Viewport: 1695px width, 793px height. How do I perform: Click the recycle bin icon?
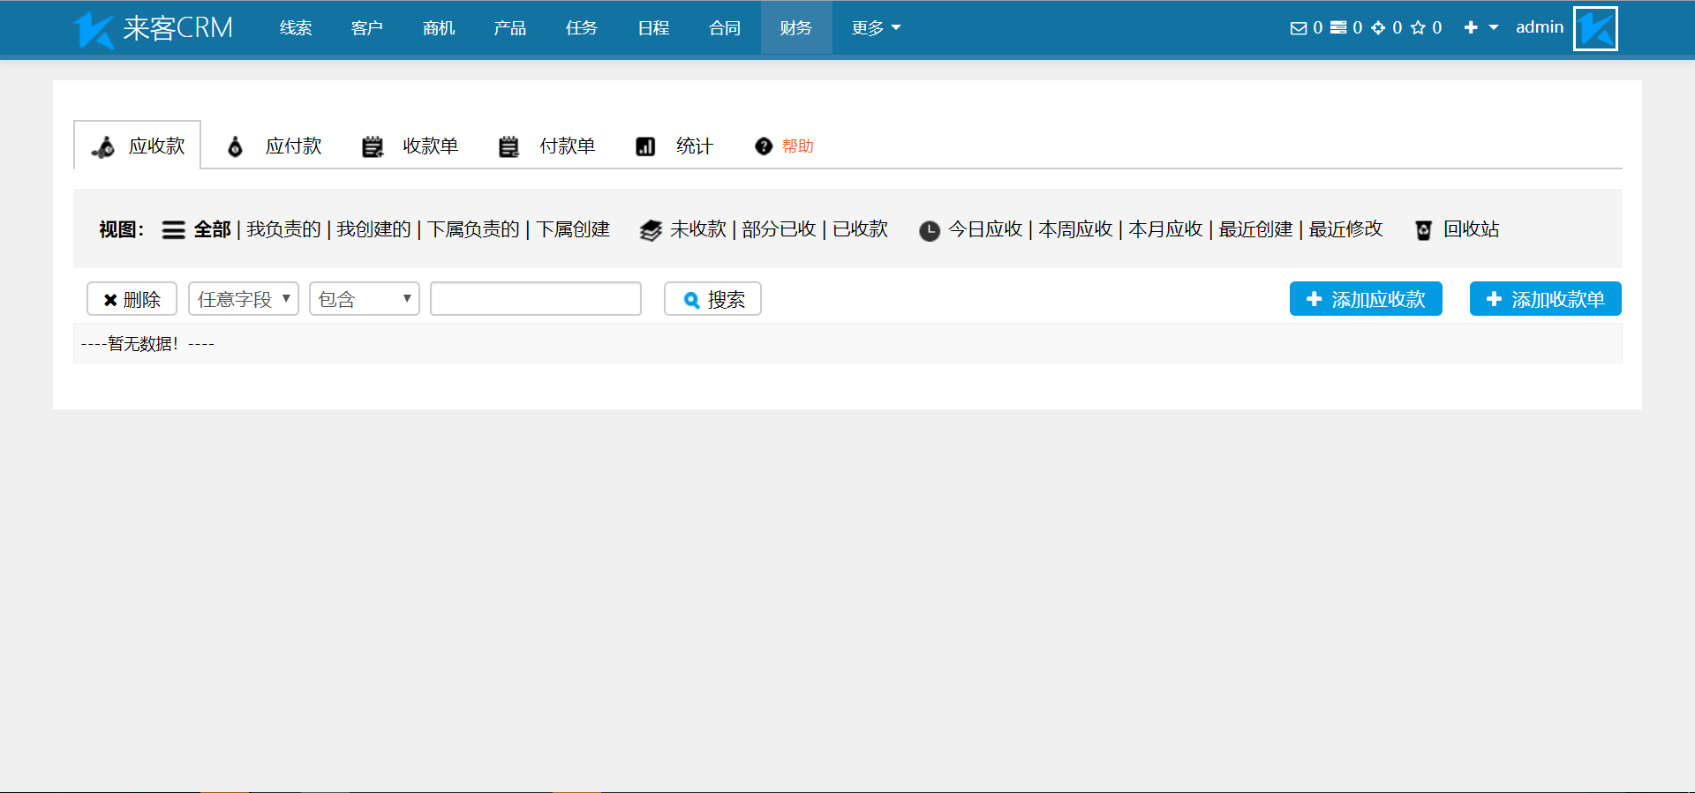(x=1423, y=230)
